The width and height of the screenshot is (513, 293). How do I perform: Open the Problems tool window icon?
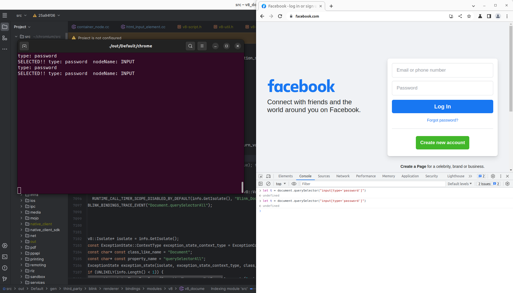tap(5, 268)
